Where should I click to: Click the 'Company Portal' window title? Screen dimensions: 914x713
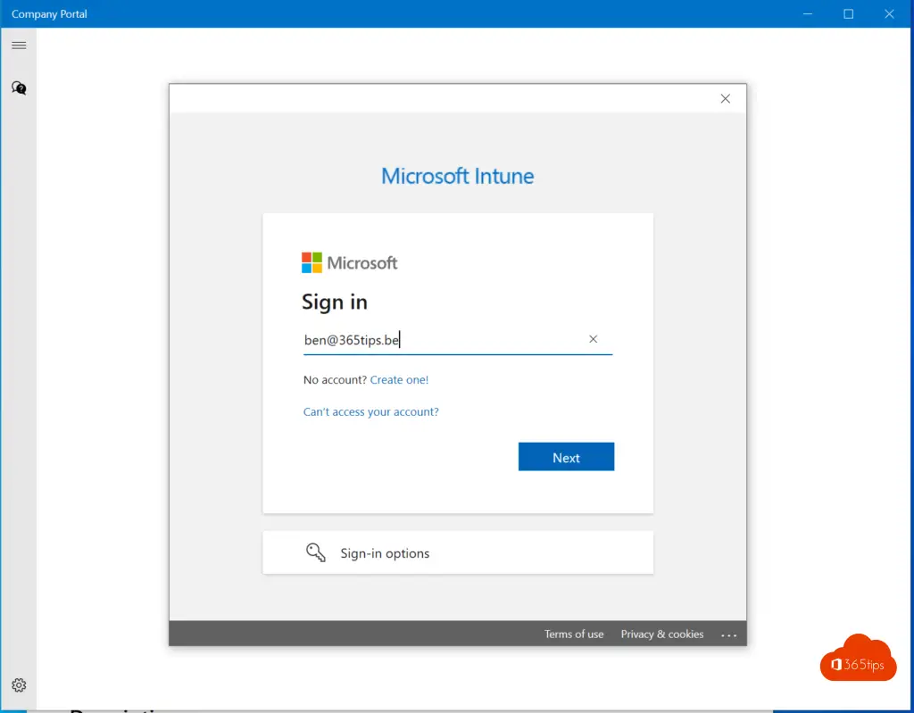click(x=49, y=14)
